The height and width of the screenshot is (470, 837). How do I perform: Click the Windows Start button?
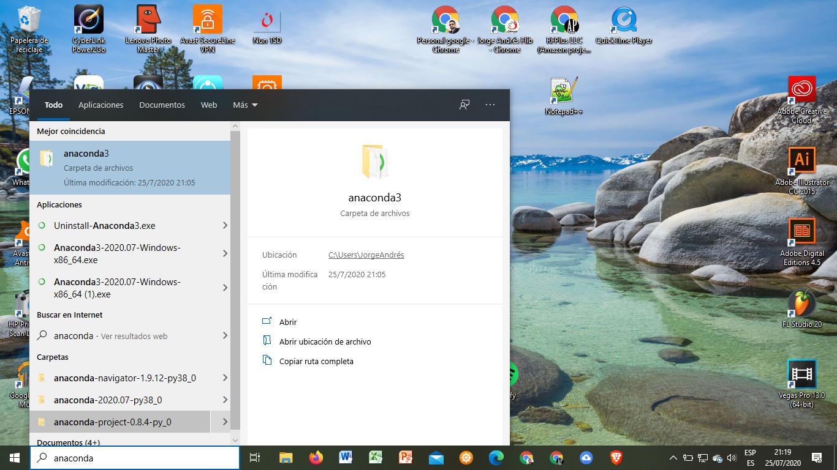tap(15, 458)
